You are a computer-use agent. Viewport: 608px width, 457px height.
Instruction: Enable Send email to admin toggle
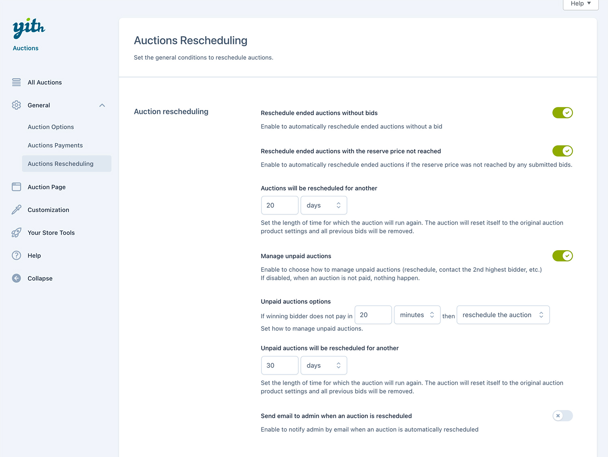coord(562,416)
